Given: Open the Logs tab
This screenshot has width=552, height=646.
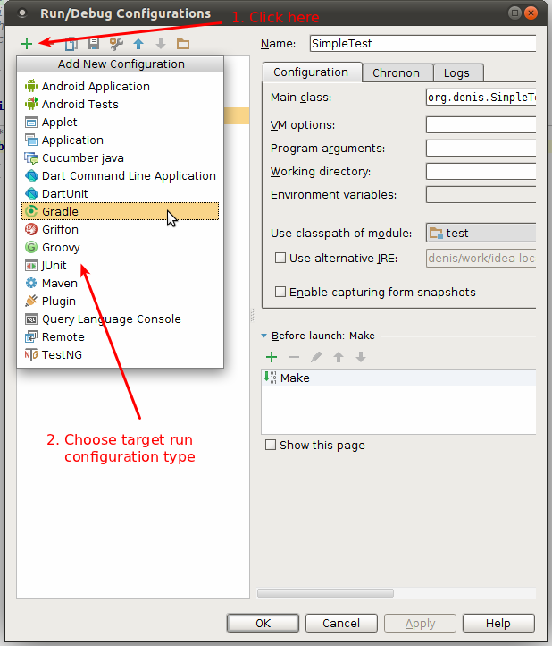Looking at the screenshot, I should pos(457,72).
